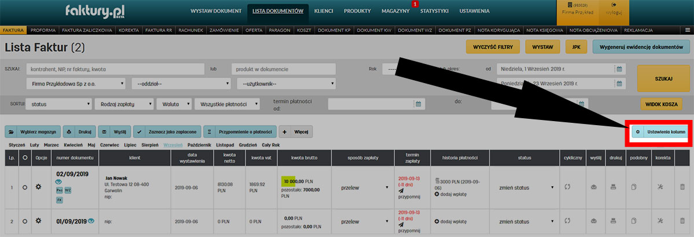Image resolution: width=694 pixels, height=237 pixels.
Task: Select the radio button for row 2
Action: [24, 221]
